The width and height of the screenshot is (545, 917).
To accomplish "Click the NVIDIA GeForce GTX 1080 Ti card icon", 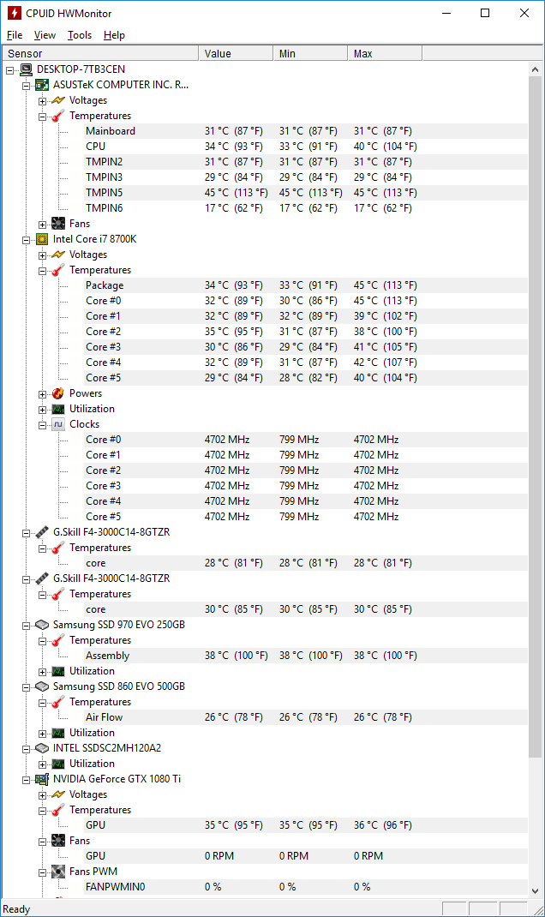I will [x=42, y=779].
